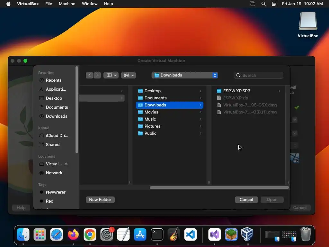Select Network in the sidebar
Screen dimensions: 329x247
point(54,173)
